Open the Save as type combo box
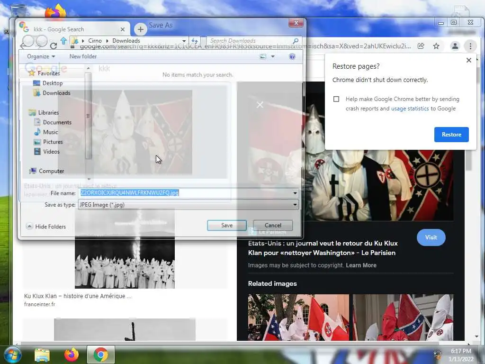This screenshot has height=364, width=485. [189, 205]
